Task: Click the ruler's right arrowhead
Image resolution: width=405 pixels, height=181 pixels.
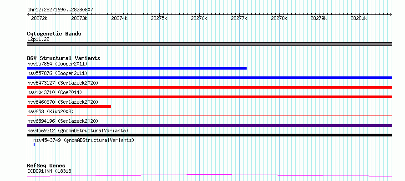Action: pos(391,14)
